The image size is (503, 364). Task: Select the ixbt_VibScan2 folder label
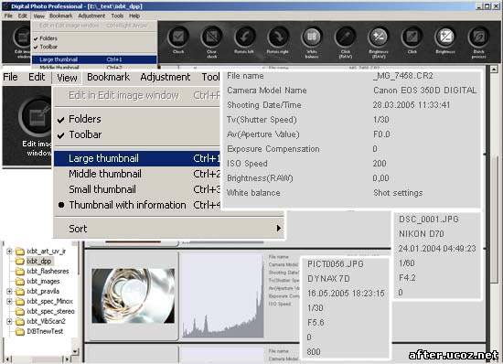tap(47, 321)
